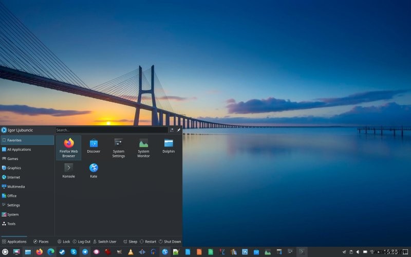
Task: Launch Firefox Web Browser from Favorites grid
Action: click(x=69, y=148)
